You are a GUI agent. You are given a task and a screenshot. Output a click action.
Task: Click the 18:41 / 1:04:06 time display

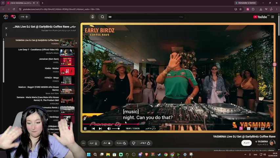(133, 128)
